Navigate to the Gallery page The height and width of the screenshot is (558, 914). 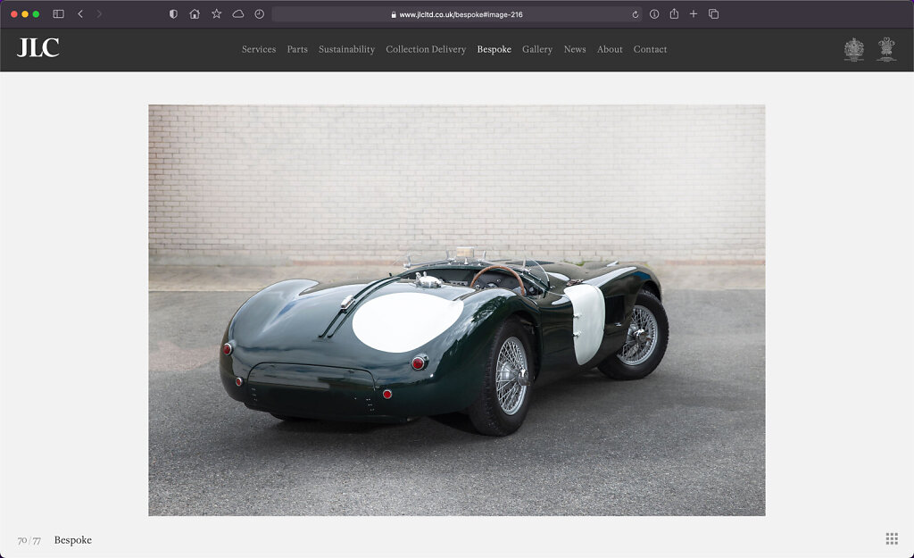pos(537,49)
